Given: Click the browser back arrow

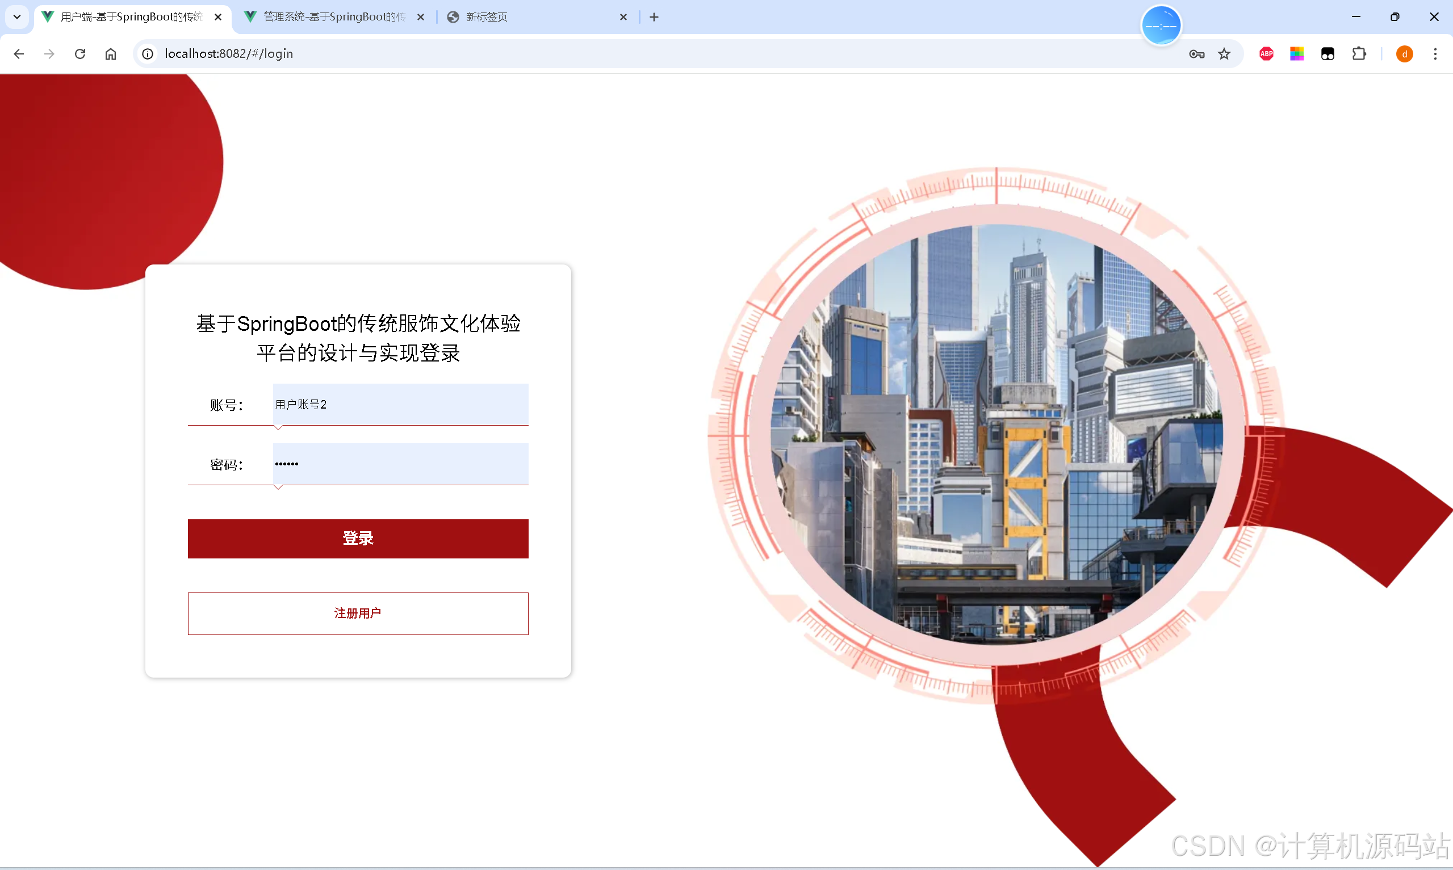Looking at the screenshot, I should (x=19, y=54).
